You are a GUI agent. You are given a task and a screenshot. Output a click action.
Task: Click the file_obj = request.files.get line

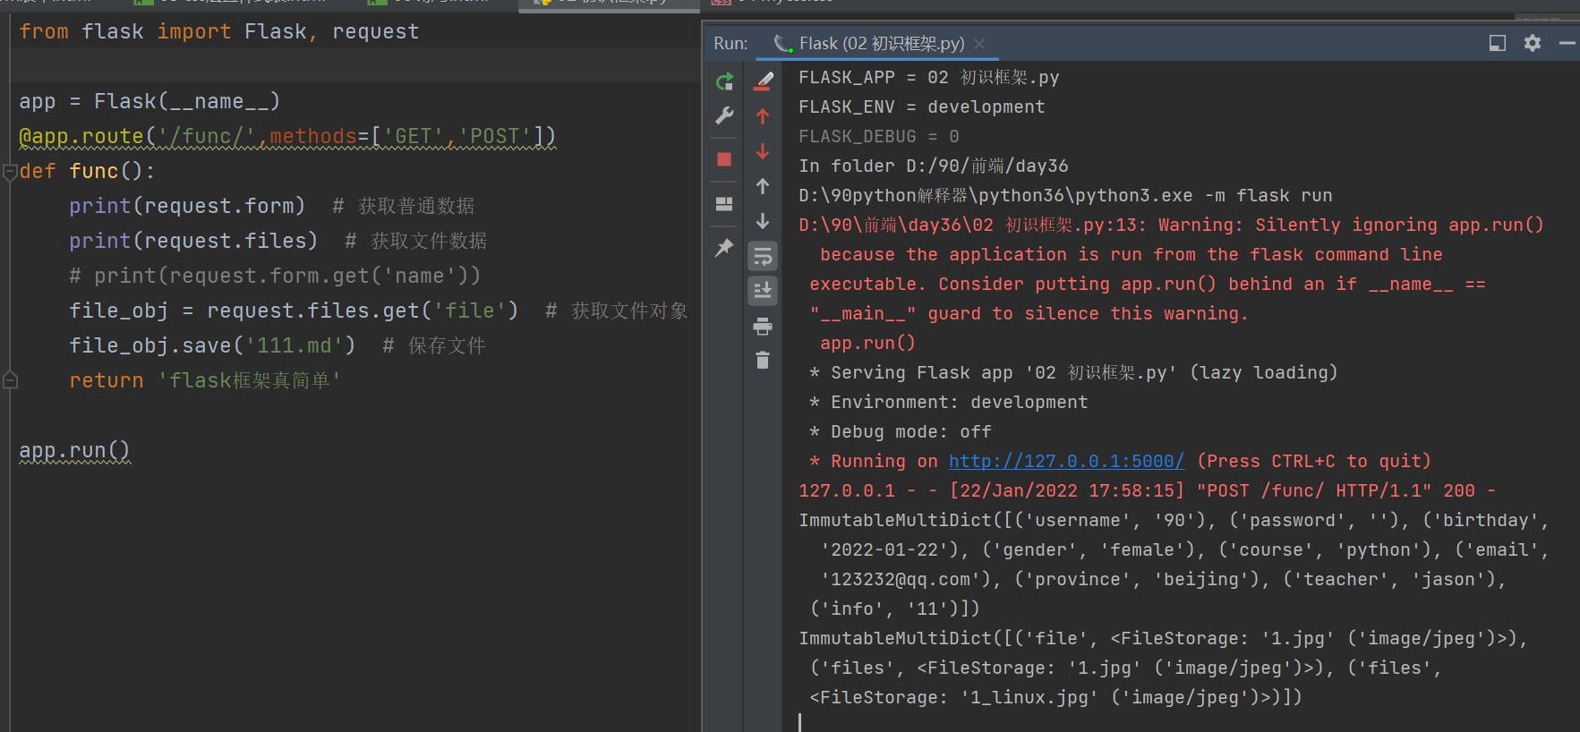[x=294, y=311]
